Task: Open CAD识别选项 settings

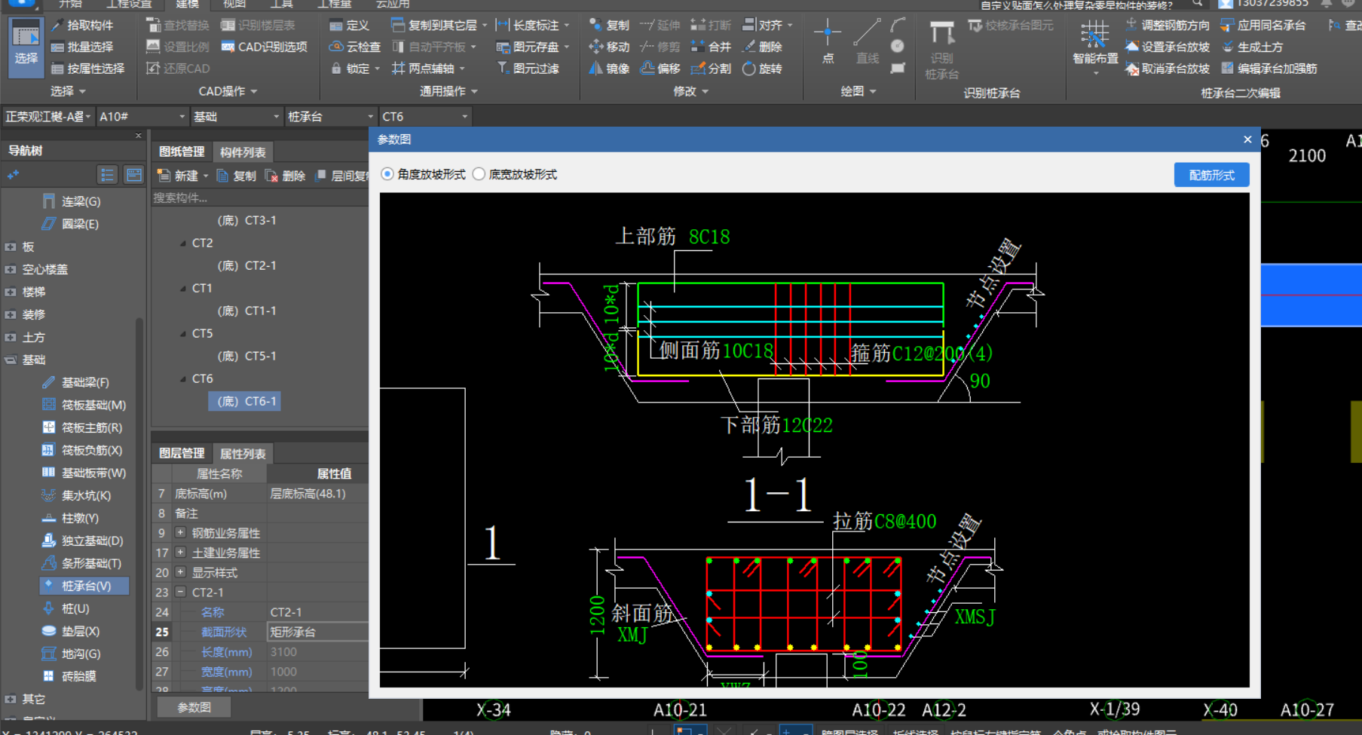Action: click(264, 47)
